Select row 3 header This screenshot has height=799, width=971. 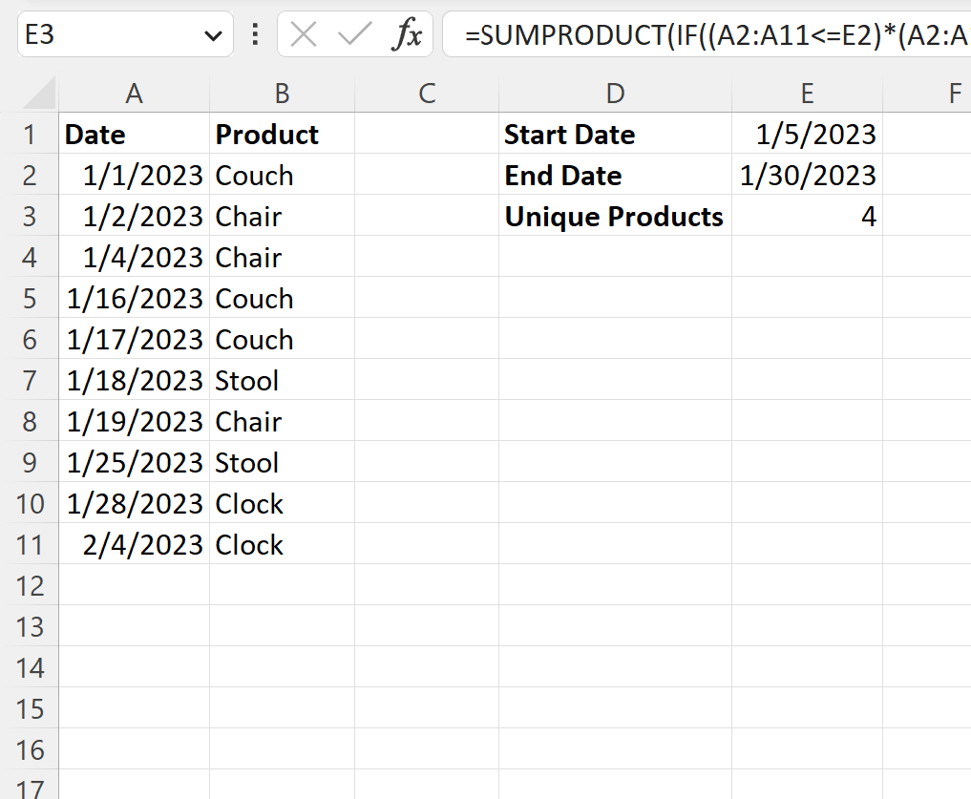[29, 217]
